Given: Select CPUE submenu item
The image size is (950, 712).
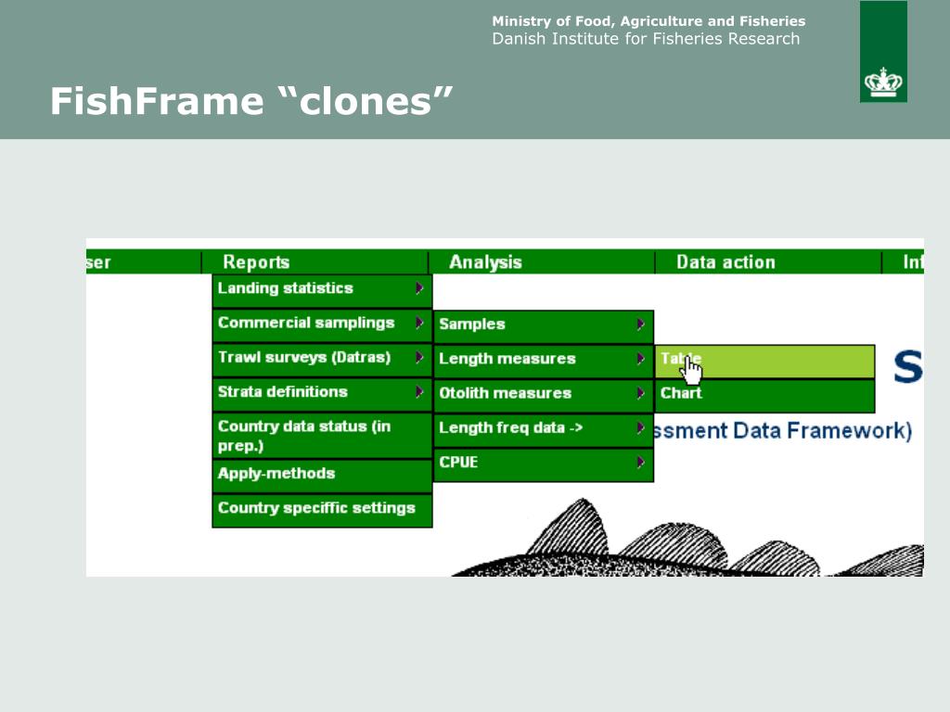Looking at the screenshot, I should pyautogui.click(x=544, y=465).
